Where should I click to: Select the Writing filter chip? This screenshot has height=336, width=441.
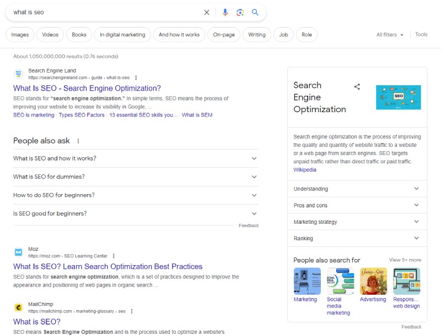click(x=257, y=35)
